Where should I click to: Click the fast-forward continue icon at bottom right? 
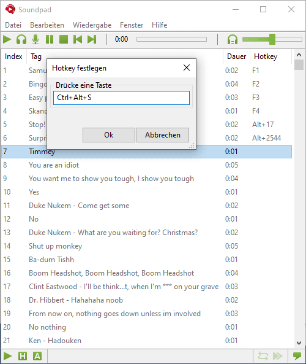coord(277,356)
